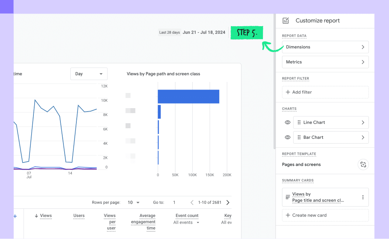Open the Rows per page dropdown
The width and height of the screenshot is (389, 239).
133,202
